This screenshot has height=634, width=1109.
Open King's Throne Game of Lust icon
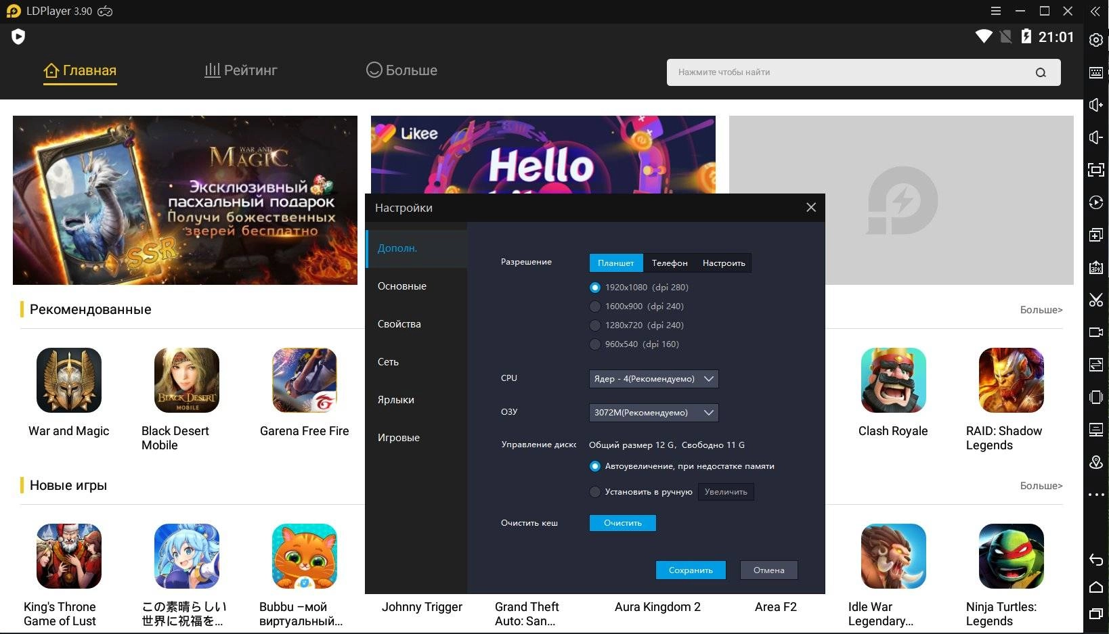coord(69,556)
